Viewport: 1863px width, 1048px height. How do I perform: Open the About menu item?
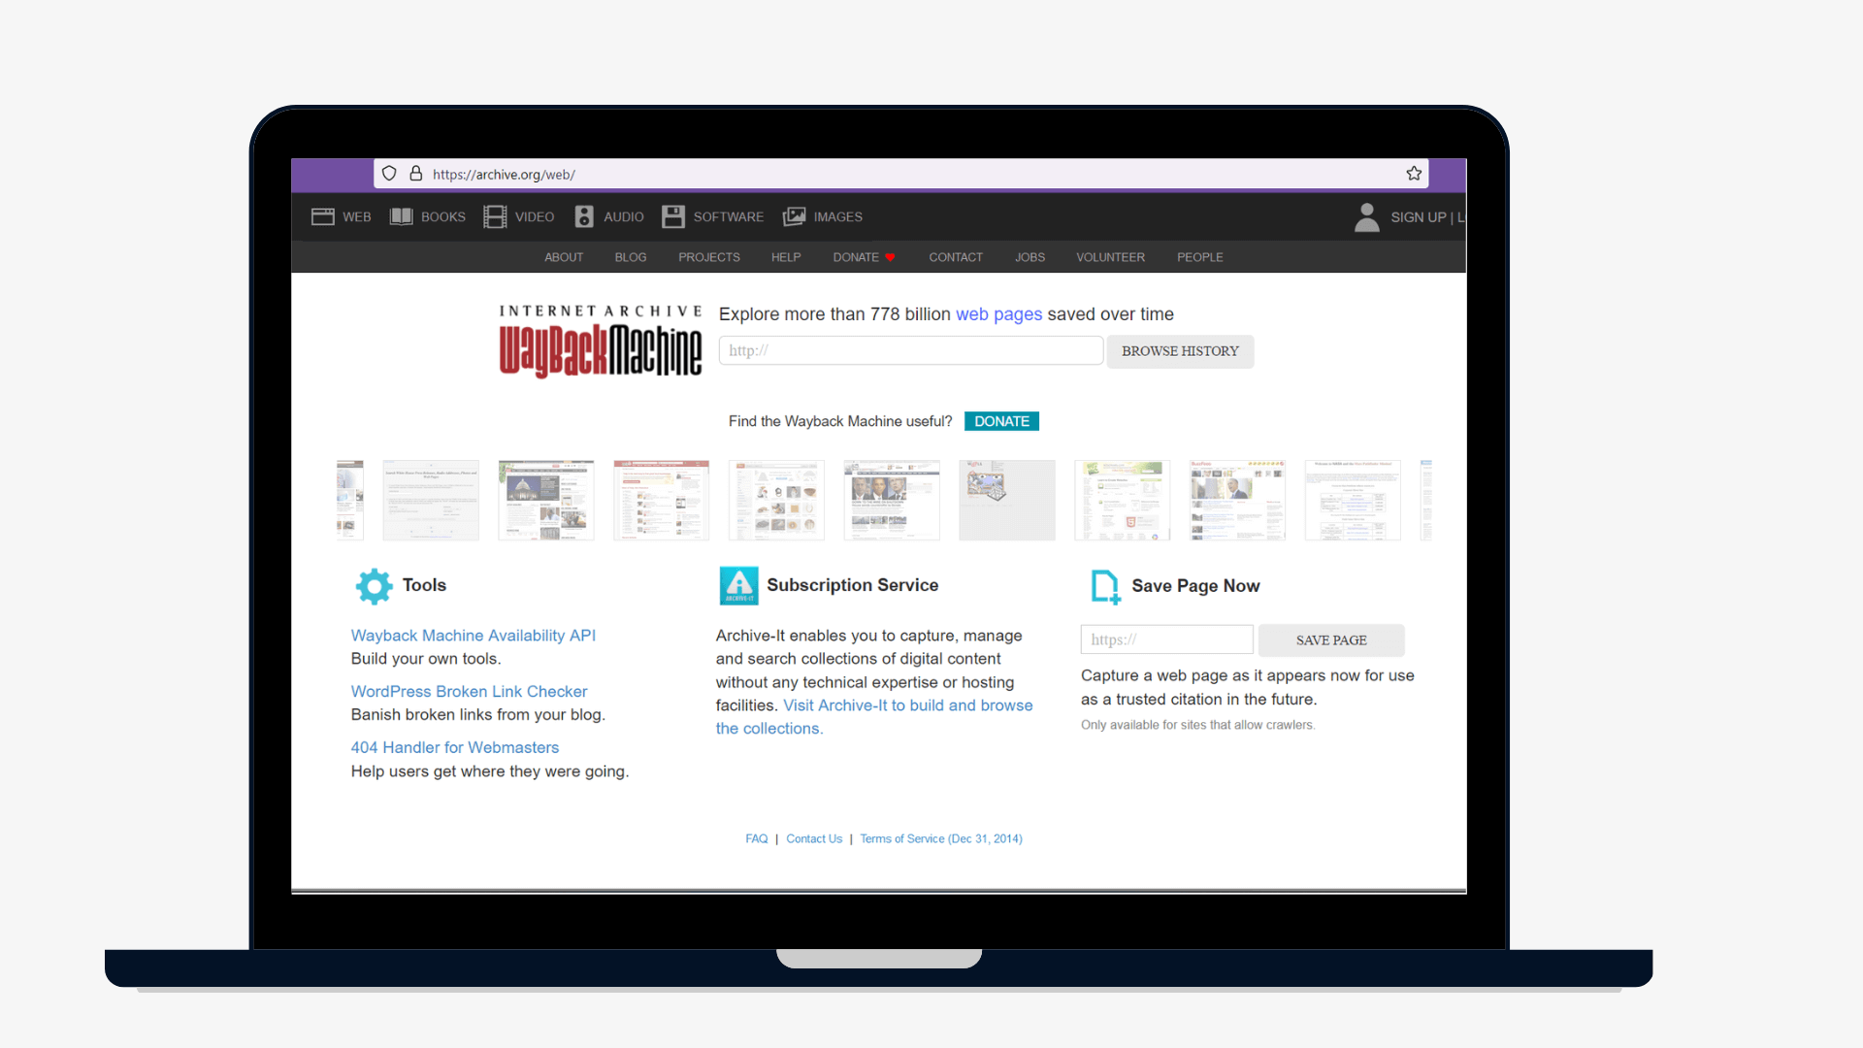(563, 257)
